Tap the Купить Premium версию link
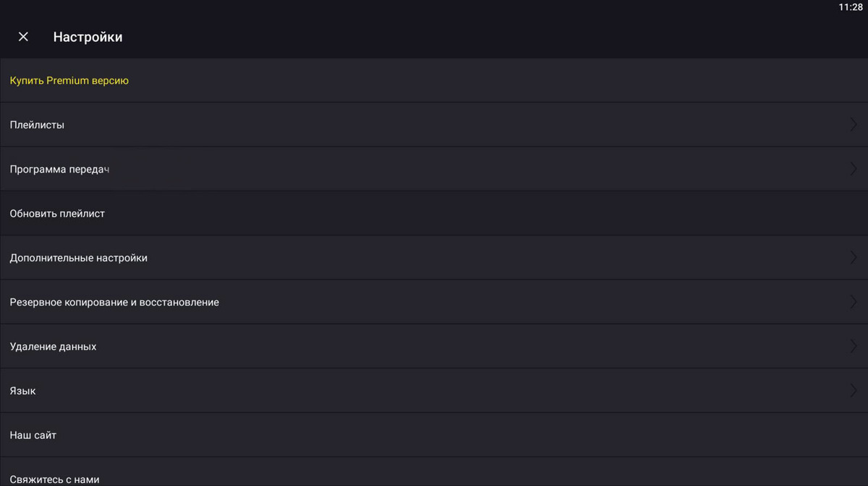Image resolution: width=868 pixels, height=486 pixels. click(69, 81)
